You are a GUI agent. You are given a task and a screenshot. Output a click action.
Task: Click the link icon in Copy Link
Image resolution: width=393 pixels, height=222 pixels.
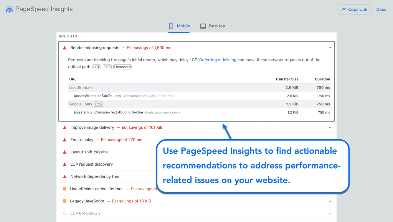point(344,10)
